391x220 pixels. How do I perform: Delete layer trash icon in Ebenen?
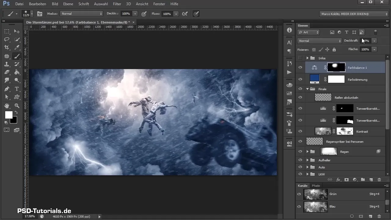point(379,180)
